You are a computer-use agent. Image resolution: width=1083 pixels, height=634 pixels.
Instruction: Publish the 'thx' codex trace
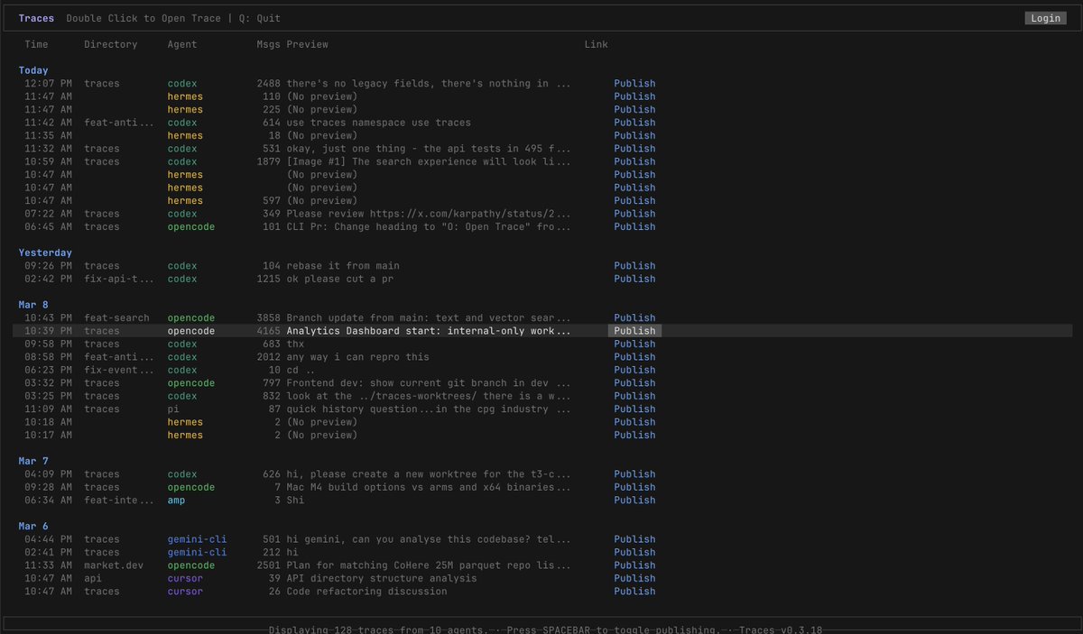coord(634,345)
